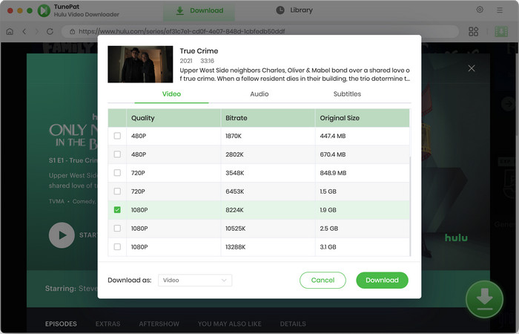Check the 1080P 10525K quality row
Viewport: 519px width, 334px height.
[x=117, y=229]
